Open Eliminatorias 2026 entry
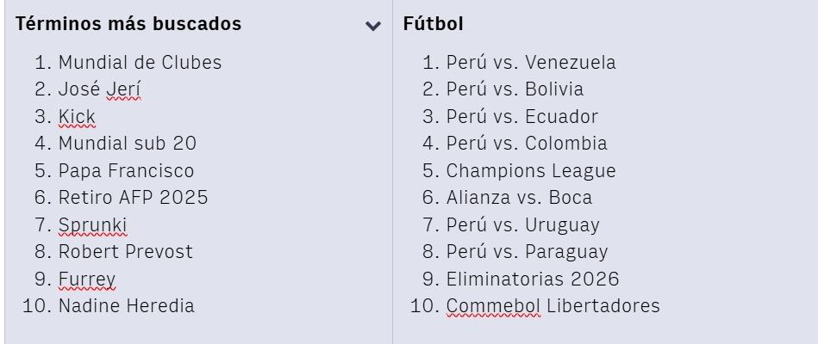 pyautogui.click(x=533, y=279)
